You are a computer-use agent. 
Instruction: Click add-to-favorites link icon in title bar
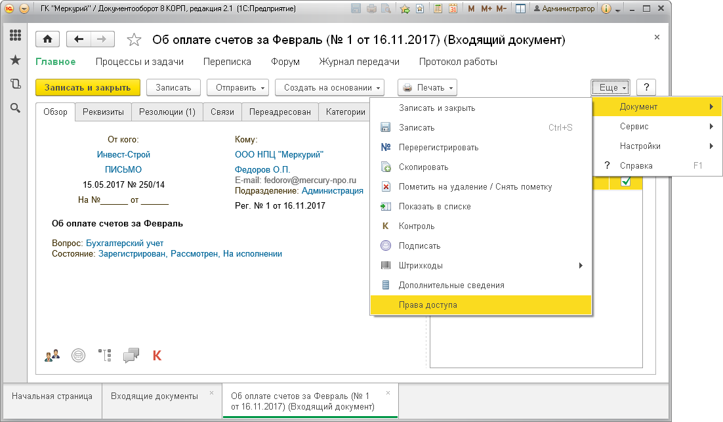[405, 9]
